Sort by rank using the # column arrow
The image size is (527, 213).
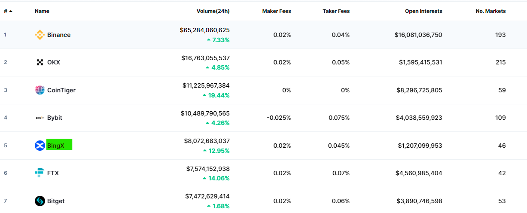click(11, 11)
